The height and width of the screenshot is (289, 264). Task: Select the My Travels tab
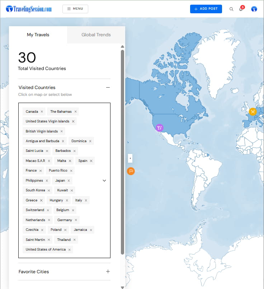point(38,35)
